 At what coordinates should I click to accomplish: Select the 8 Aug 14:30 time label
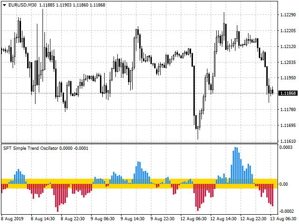[43, 219]
